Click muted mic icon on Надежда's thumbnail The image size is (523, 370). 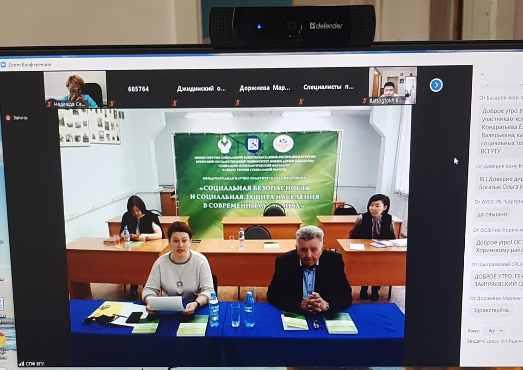(x=49, y=105)
